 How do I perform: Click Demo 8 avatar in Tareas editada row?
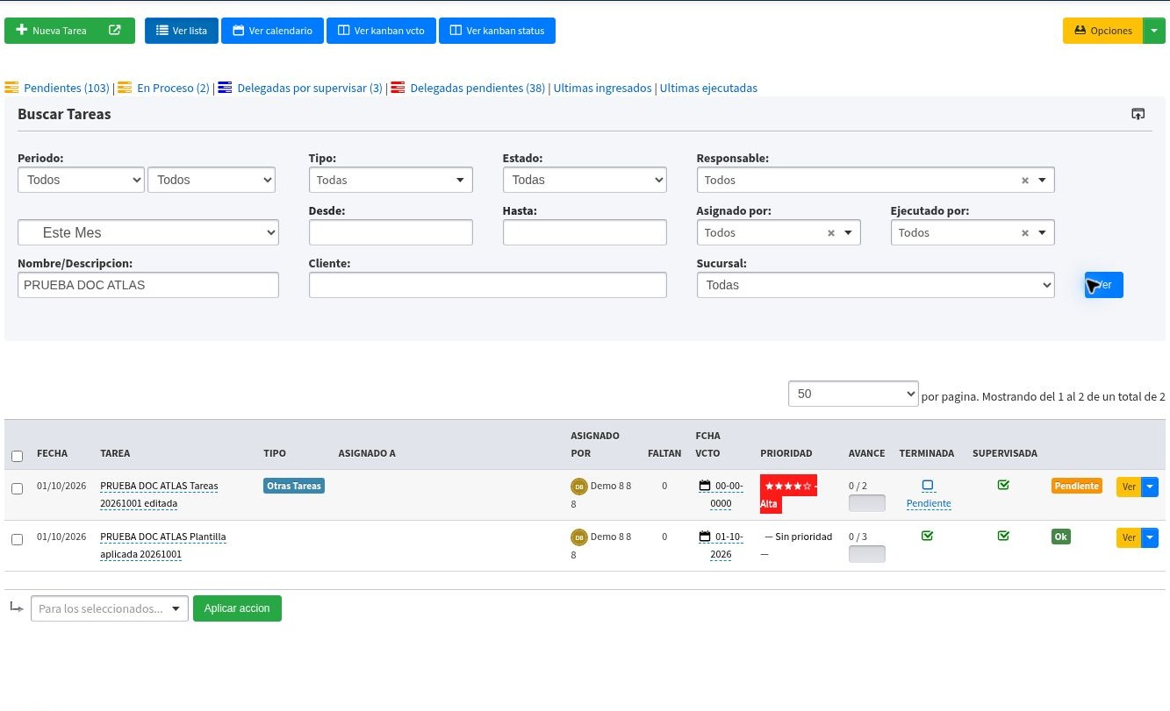click(578, 487)
